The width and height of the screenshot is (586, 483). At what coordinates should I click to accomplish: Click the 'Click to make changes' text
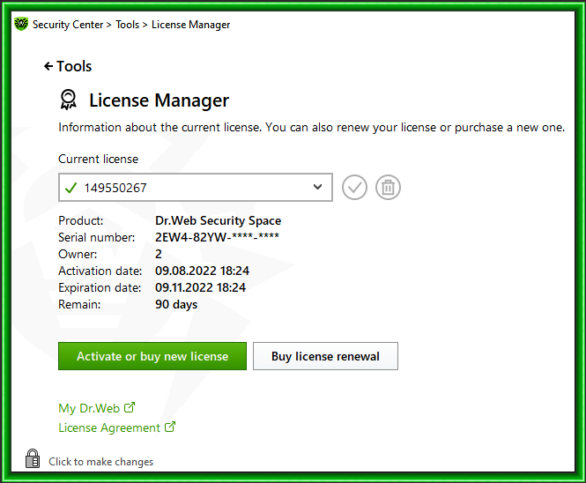(101, 462)
